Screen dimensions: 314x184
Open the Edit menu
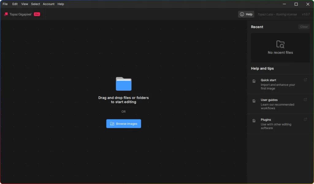(15, 4)
